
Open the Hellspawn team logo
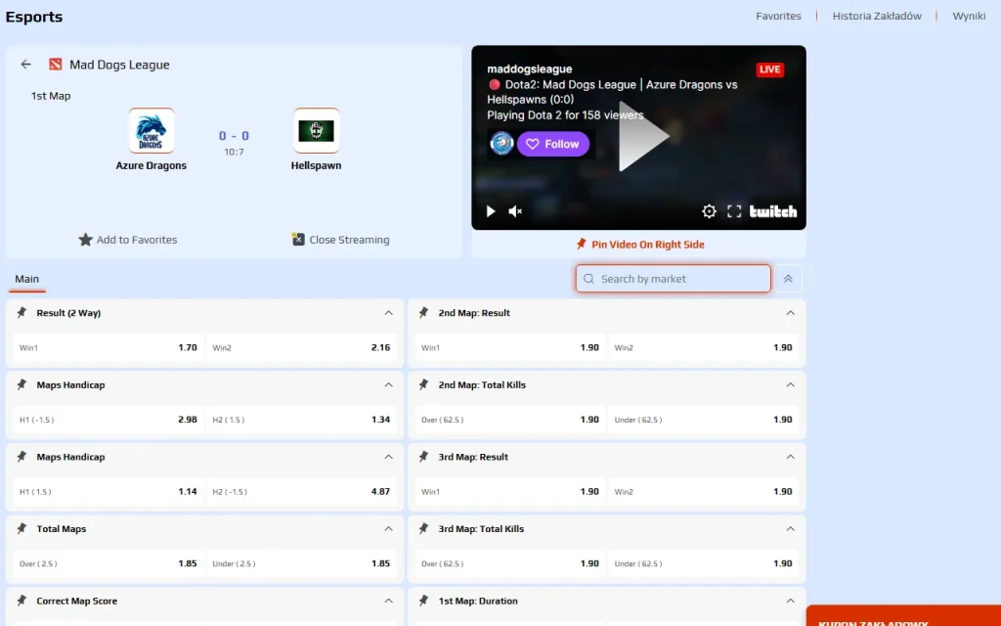[316, 130]
